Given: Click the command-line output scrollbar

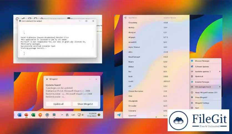Looking at the screenshot, I should (93, 44).
